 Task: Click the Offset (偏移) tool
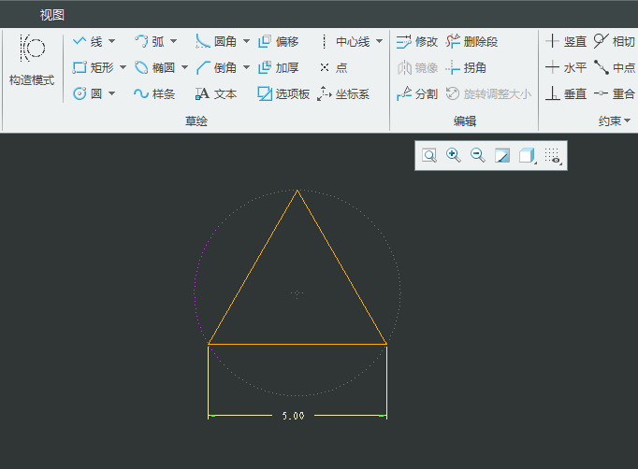coord(278,41)
